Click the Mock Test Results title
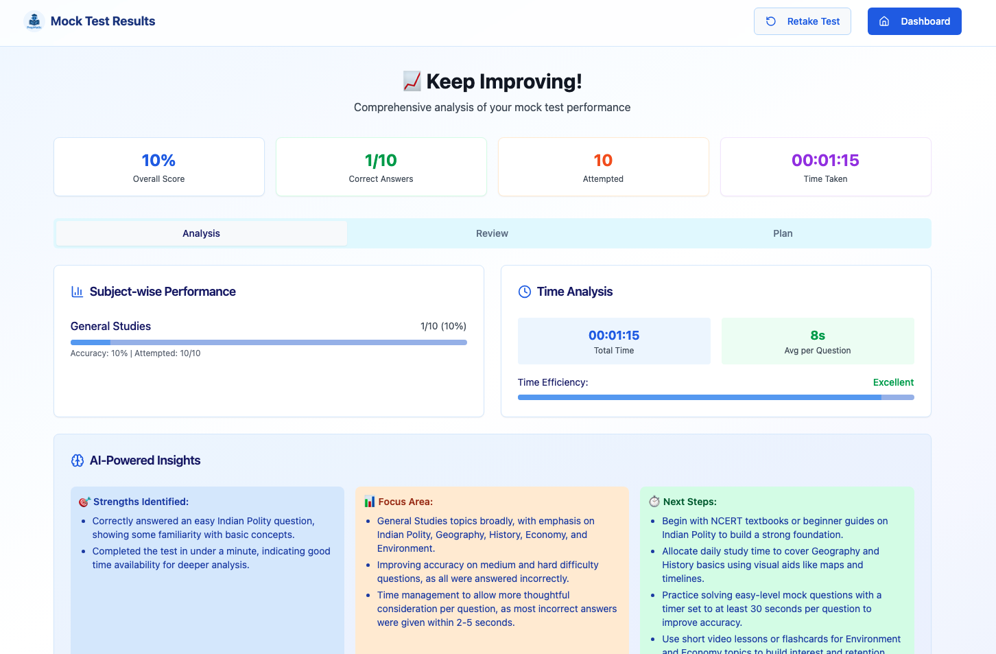The image size is (996, 654). coord(103,21)
